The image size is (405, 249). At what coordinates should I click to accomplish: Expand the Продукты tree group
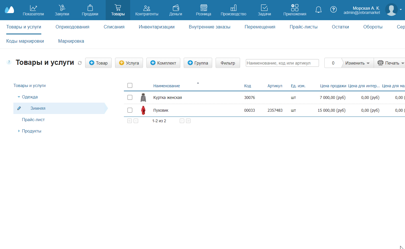coord(19,131)
